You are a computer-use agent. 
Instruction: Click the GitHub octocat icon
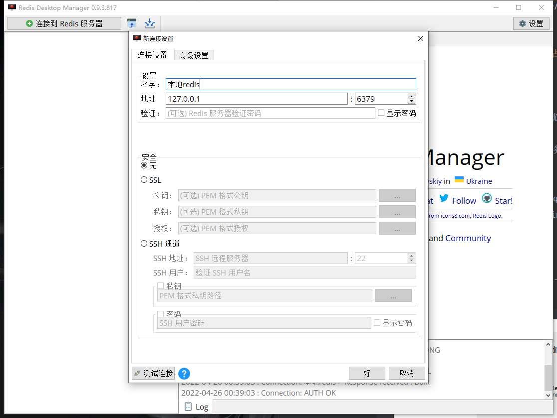[x=487, y=199]
